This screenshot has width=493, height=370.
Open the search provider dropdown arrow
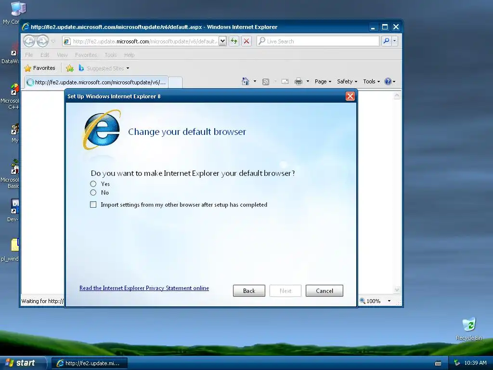[x=394, y=41]
